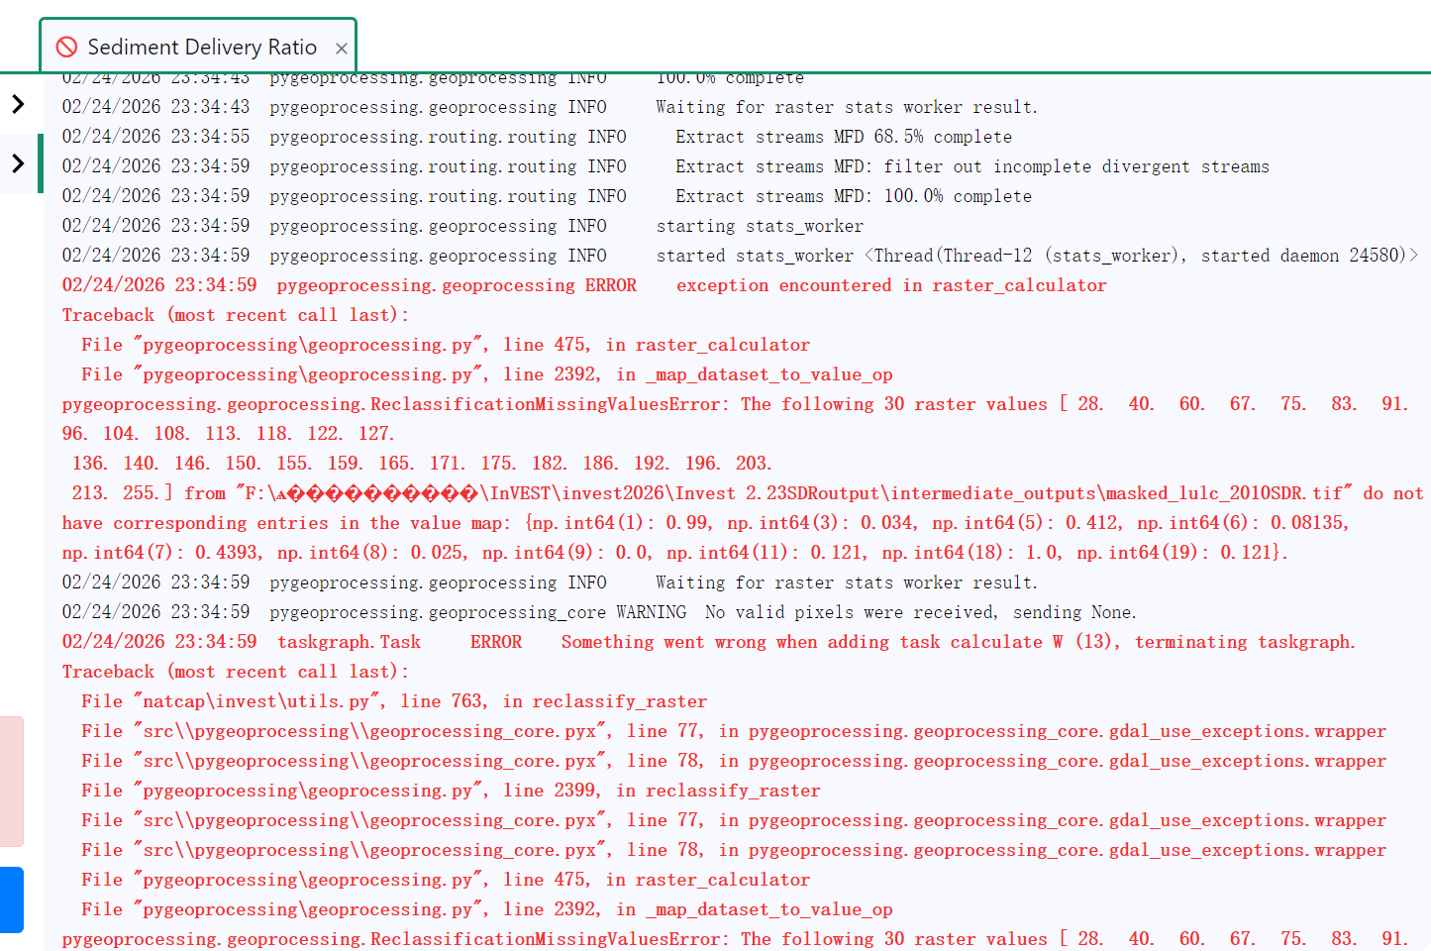Select the 'np.int64(7): 0.4393' value map line
The height and width of the screenshot is (951, 1431).
point(674,553)
